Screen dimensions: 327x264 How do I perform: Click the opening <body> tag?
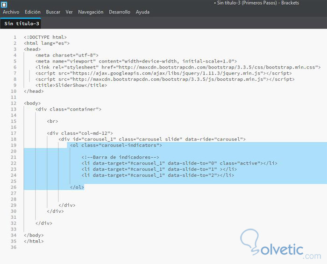coord(32,103)
